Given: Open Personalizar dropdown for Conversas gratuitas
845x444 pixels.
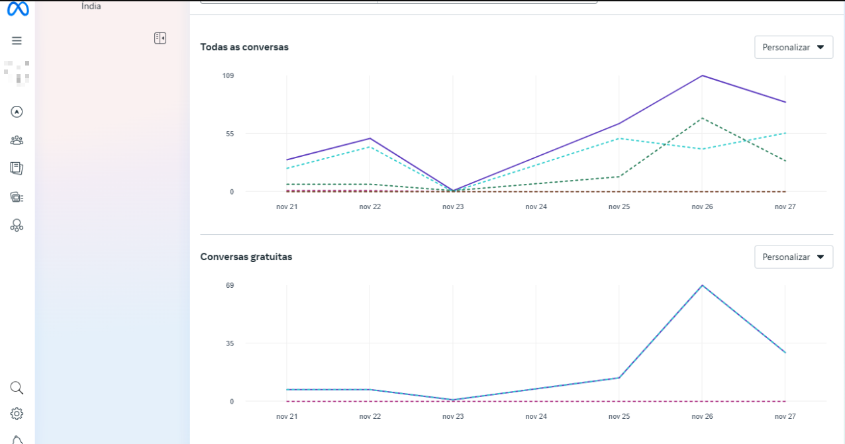Looking at the screenshot, I should coord(793,257).
